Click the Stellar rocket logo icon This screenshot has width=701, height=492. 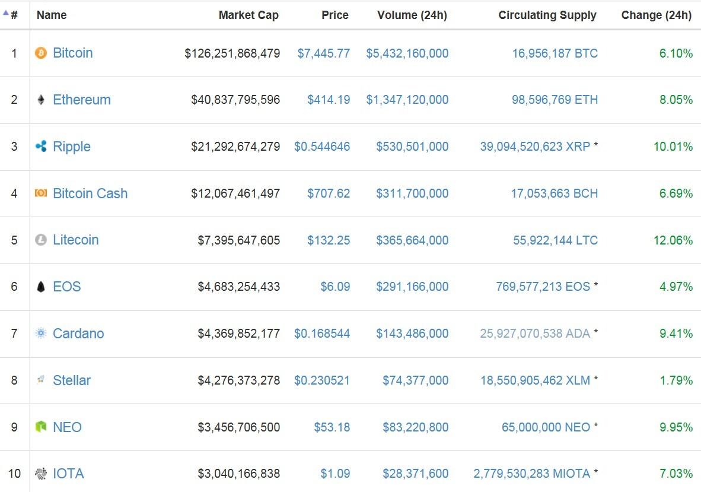(x=40, y=380)
